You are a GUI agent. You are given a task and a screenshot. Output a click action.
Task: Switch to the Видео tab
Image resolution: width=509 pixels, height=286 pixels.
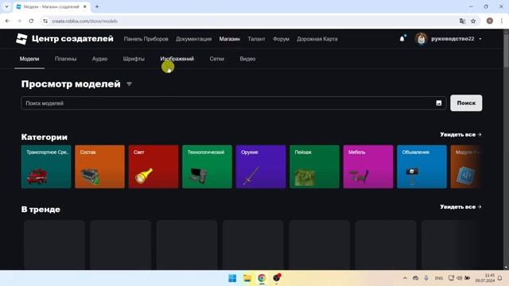coord(247,59)
